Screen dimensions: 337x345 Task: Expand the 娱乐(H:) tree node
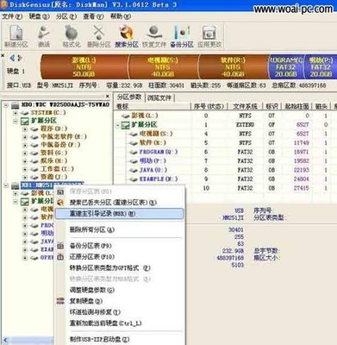[25, 161]
